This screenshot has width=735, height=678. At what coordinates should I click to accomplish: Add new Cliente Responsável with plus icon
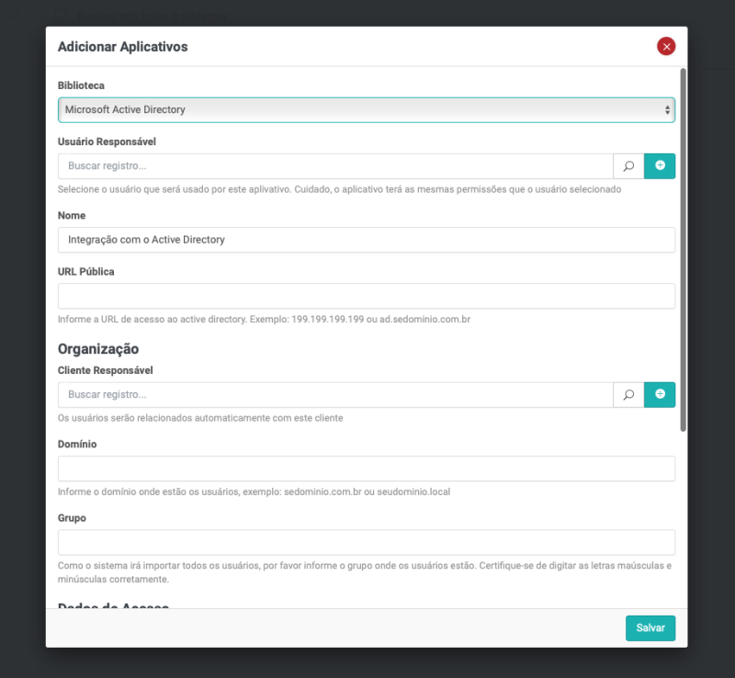point(660,395)
